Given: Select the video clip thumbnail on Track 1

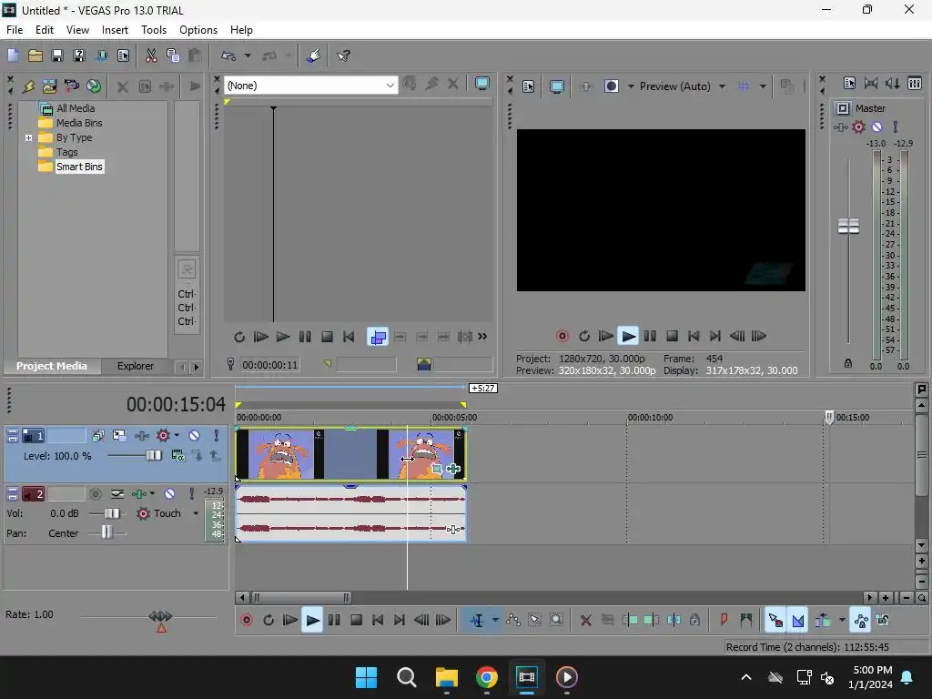Looking at the screenshot, I should click(x=350, y=454).
